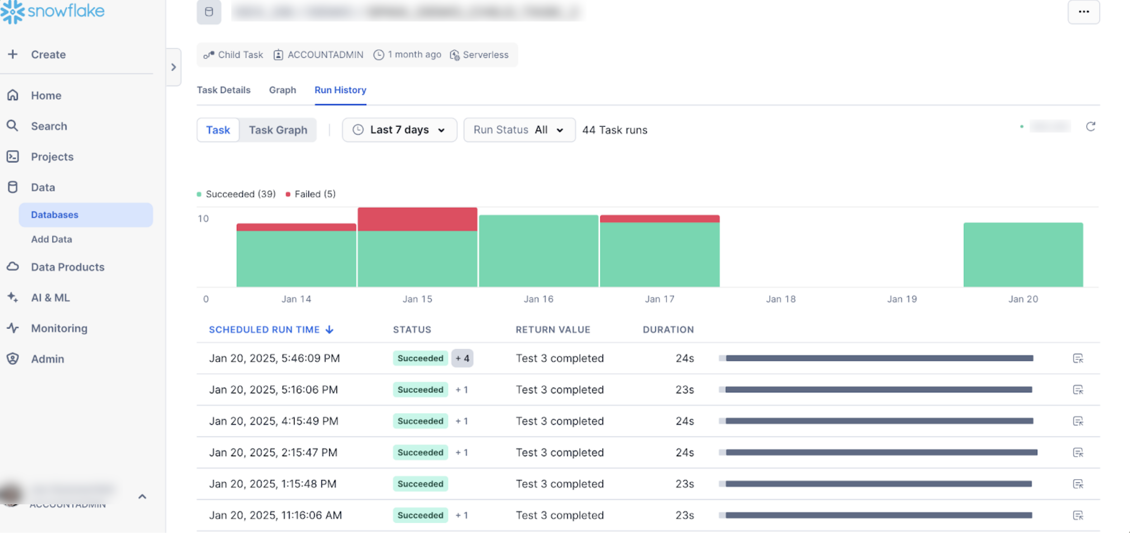Switch to the Task Details tab
Image resolution: width=1130 pixels, height=533 pixels.
[x=223, y=90]
